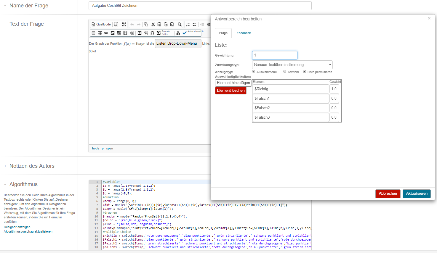Select the Frage tab
The width and height of the screenshot is (437, 253).
point(223,33)
